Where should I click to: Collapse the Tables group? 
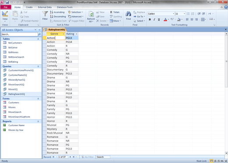point(38,39)
